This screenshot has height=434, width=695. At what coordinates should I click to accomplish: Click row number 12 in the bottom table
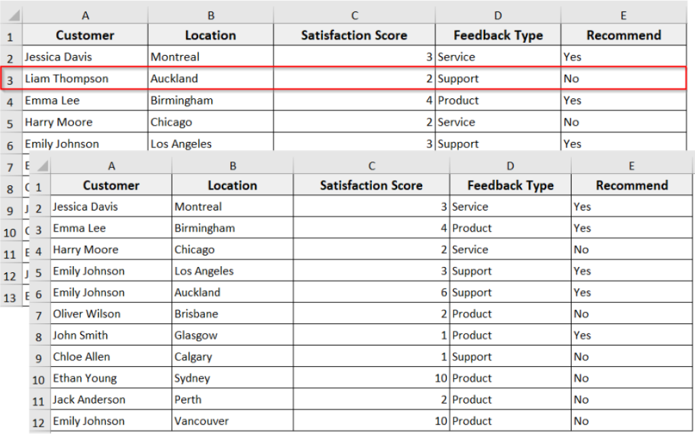[38, 421]
